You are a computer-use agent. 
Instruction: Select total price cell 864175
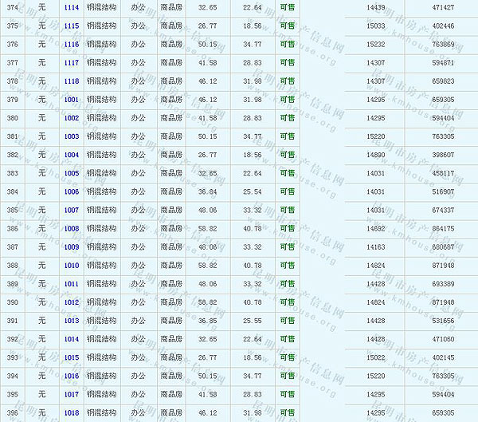[443, 228]
